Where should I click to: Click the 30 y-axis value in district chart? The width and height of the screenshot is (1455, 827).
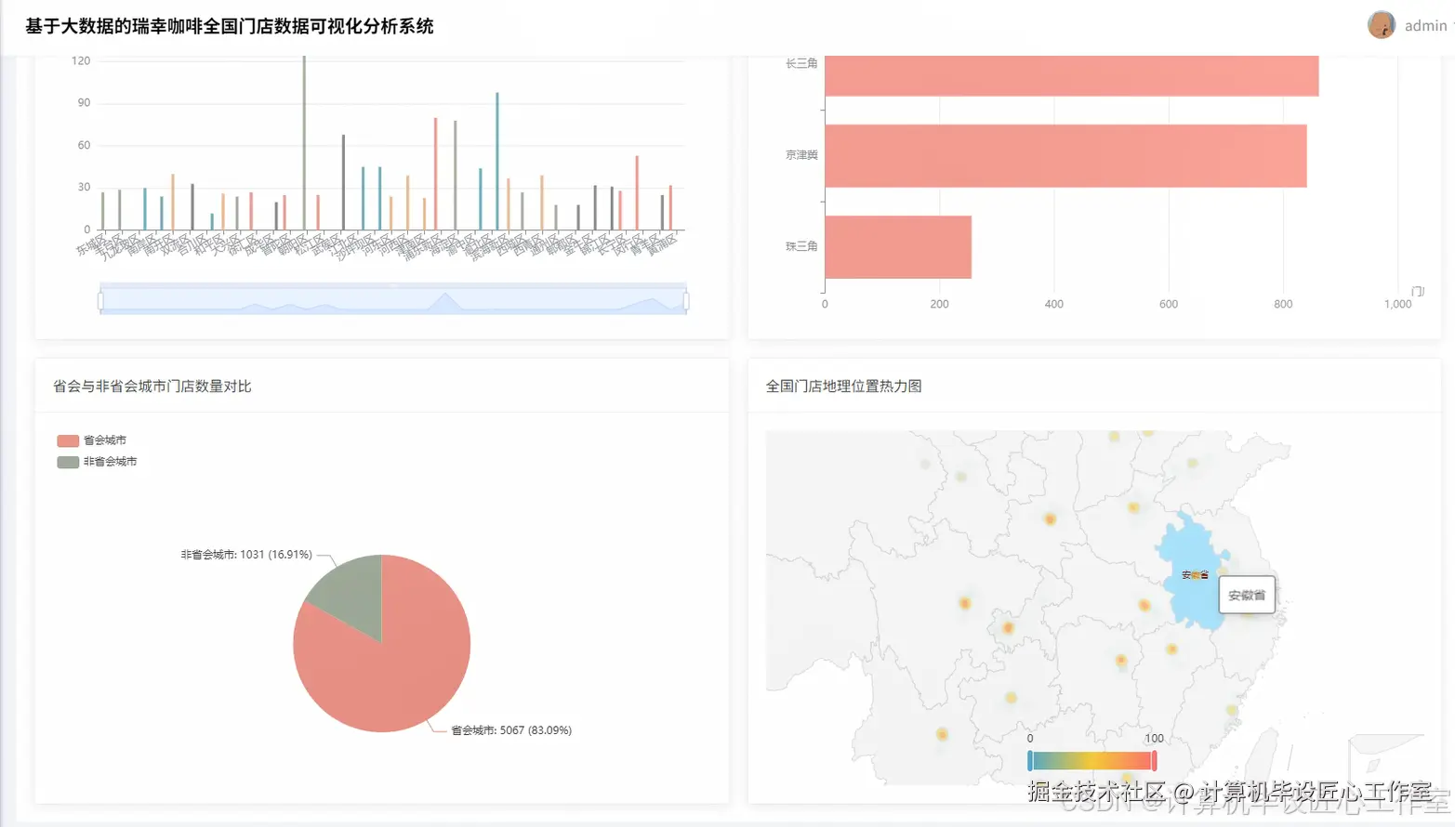pos(84,187)
